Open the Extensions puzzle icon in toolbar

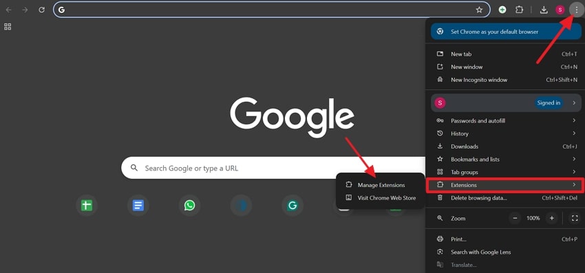pos(520,10)
